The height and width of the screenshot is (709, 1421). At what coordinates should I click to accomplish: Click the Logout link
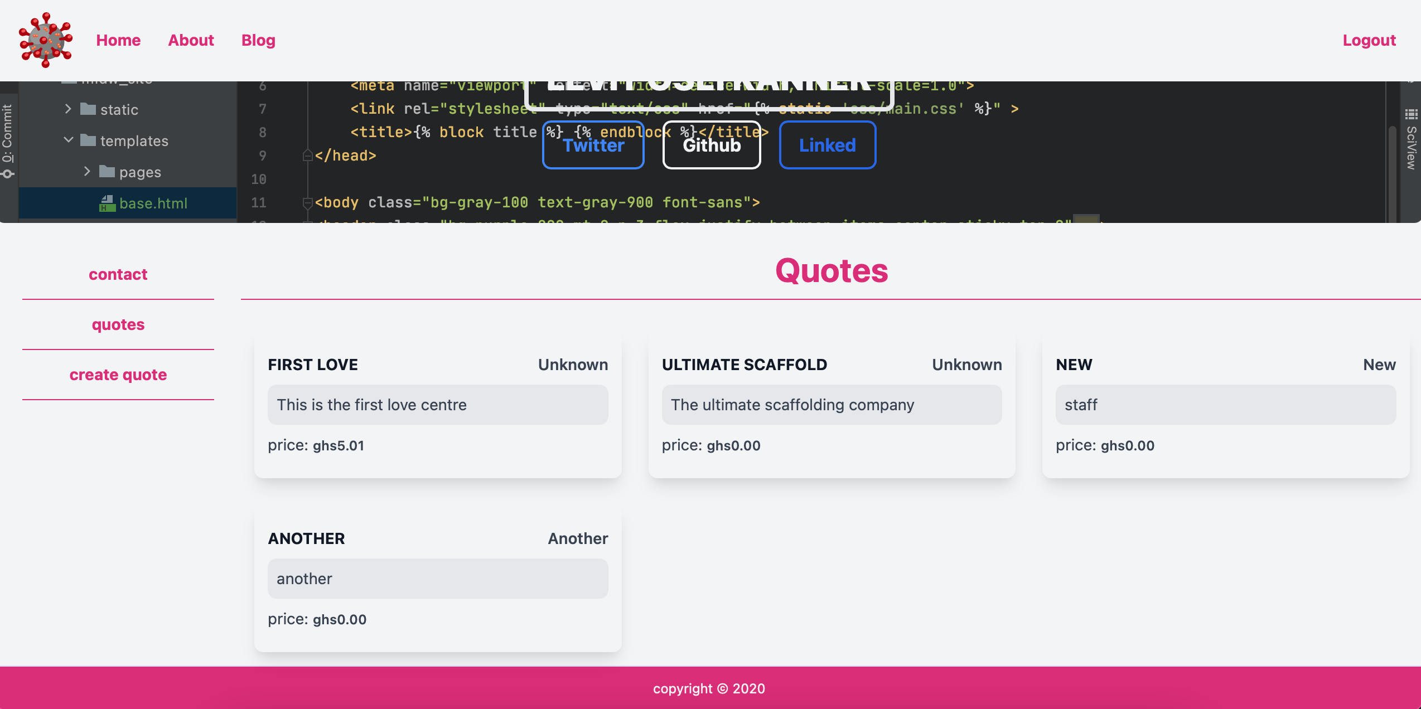point(1369,40)
